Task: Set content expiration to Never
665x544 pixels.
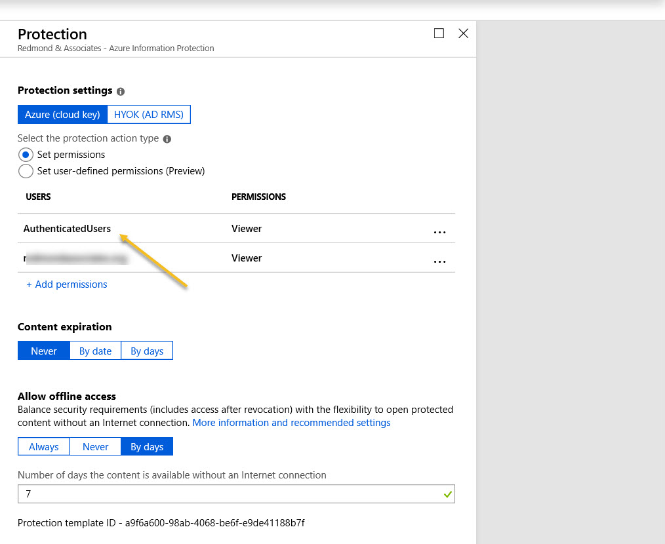Action: 44,351
